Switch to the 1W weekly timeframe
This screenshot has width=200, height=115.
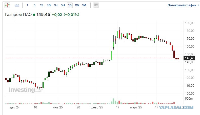coord(77,5)
